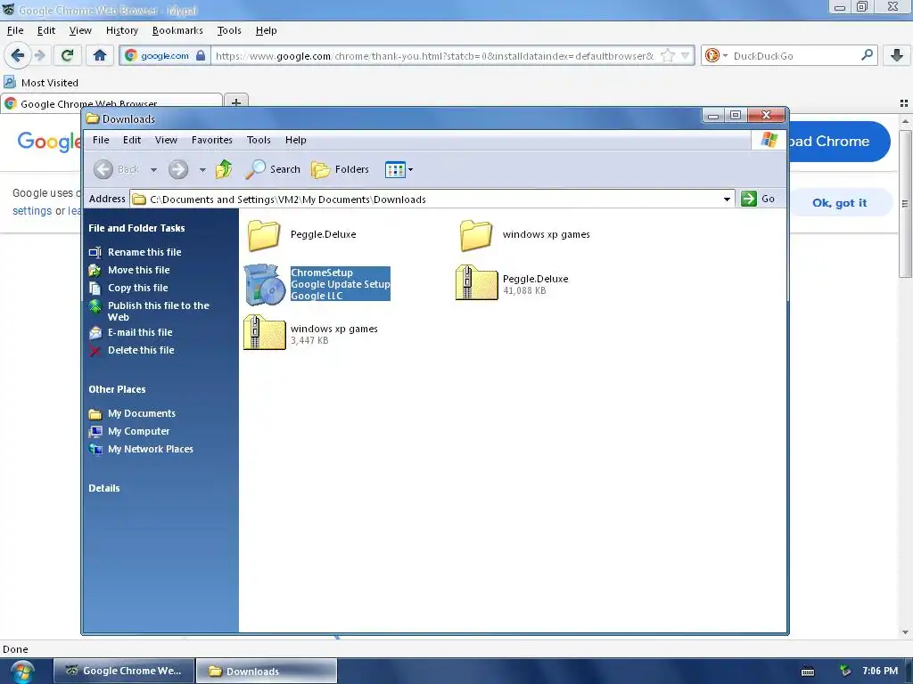Click the Windows flag logo in Explorer
The image size is (913, 684).
769,140
